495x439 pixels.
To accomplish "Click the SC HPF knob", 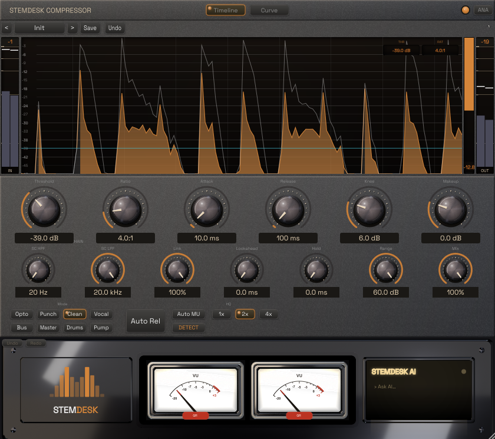I will point(38,270).
